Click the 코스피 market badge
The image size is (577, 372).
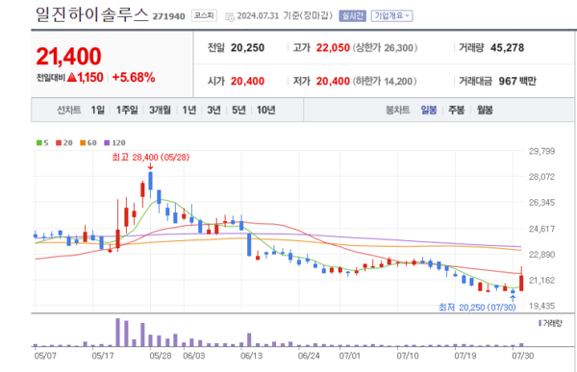204,15
